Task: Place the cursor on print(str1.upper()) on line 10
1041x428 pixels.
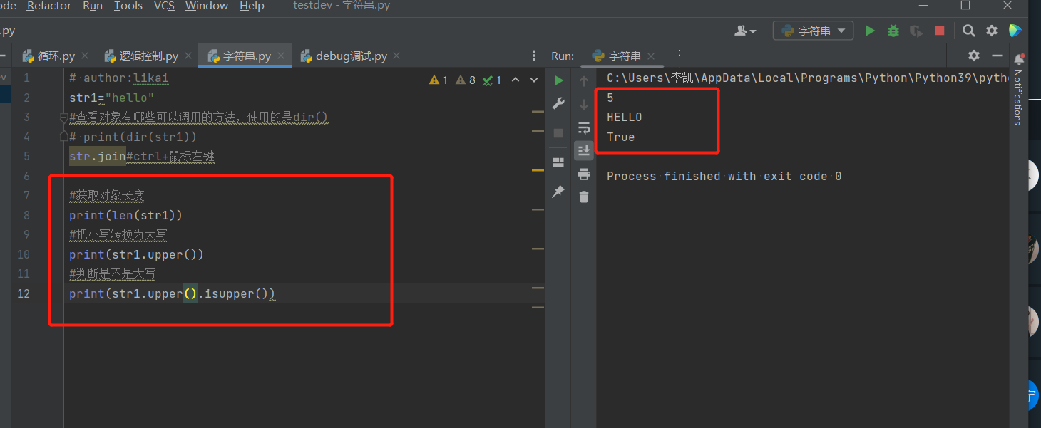Action: [136, 254]
